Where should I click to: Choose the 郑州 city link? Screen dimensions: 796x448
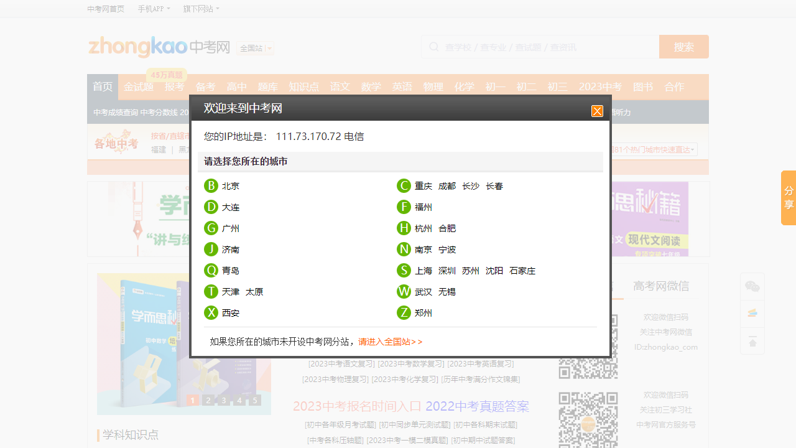coord(423,313)
